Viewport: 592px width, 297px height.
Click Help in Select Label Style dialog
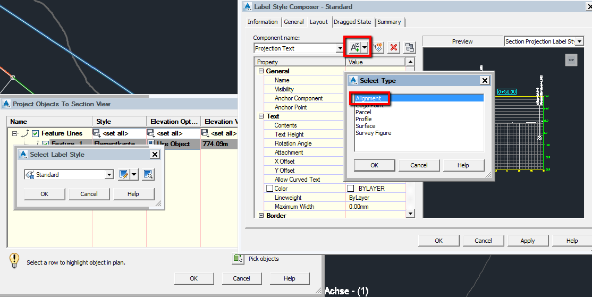tap(133, 194)
